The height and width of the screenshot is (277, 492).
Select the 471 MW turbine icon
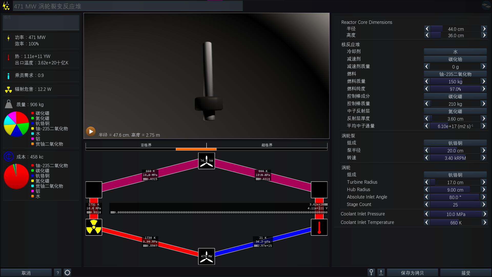207,256
